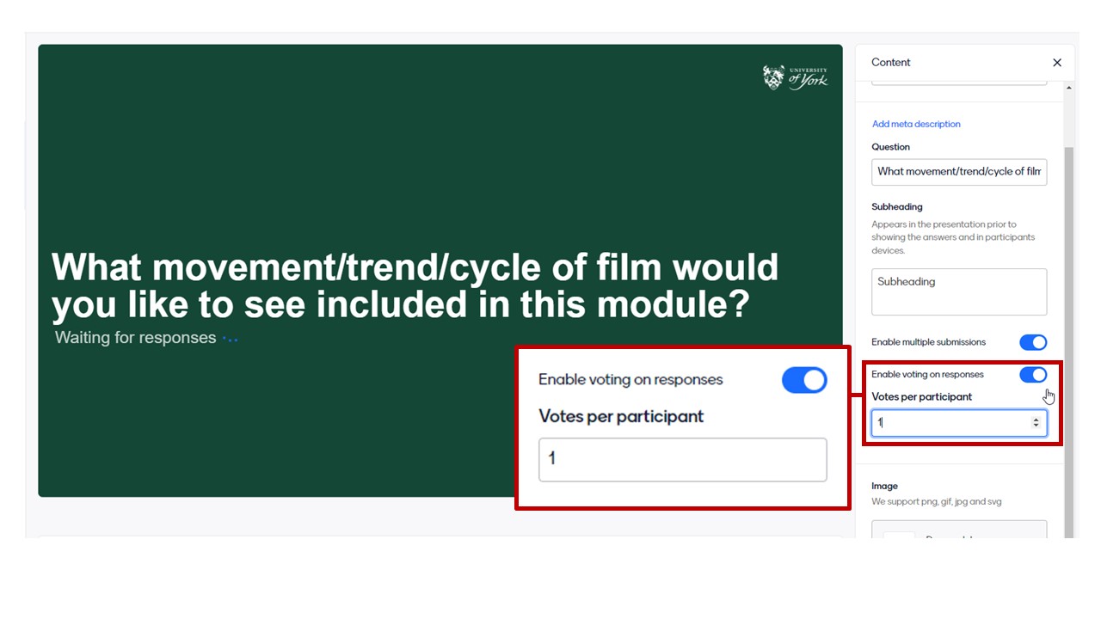Click the University of York logo
The width and height of the screenshot is (1101, 619).
click(795, 77)
